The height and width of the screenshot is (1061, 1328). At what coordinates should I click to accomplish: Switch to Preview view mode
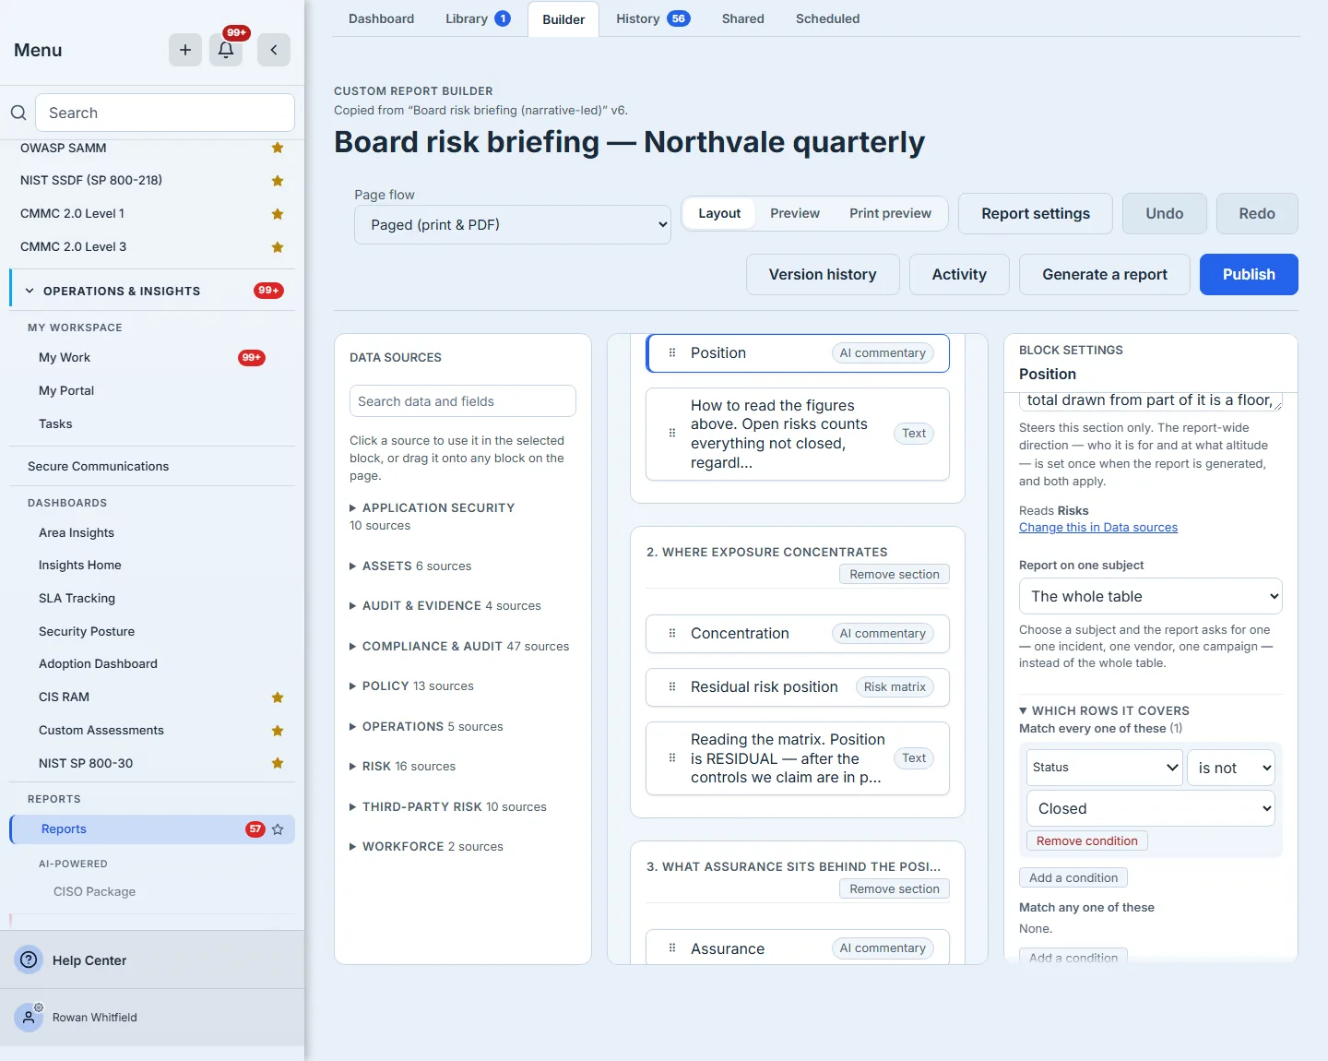[x=795, y=213]
